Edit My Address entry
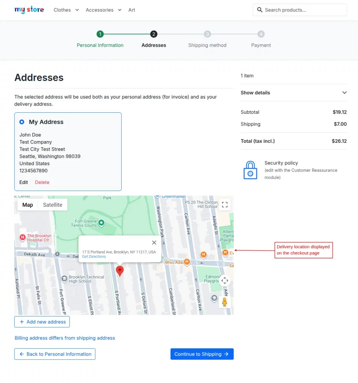The image size is (358, 383). [x=24, y=182]
